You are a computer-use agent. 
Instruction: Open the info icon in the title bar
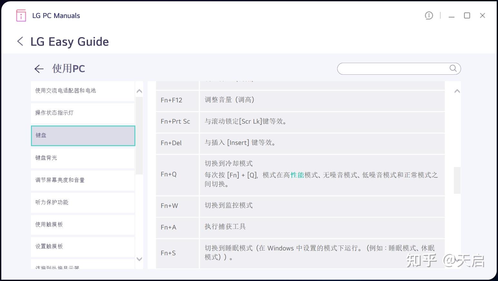click(x=429, y=15)
